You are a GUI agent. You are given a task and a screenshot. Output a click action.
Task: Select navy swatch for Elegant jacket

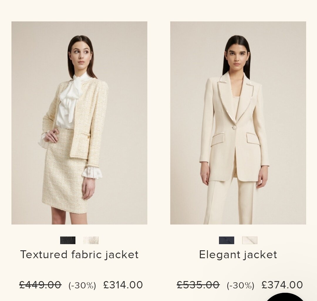(x=226, y=240)
